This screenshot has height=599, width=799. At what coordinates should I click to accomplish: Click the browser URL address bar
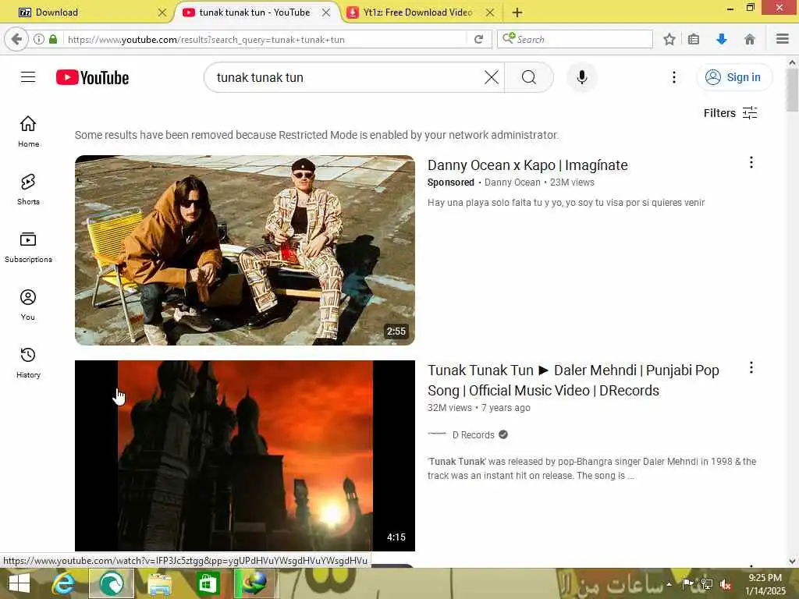265,39
